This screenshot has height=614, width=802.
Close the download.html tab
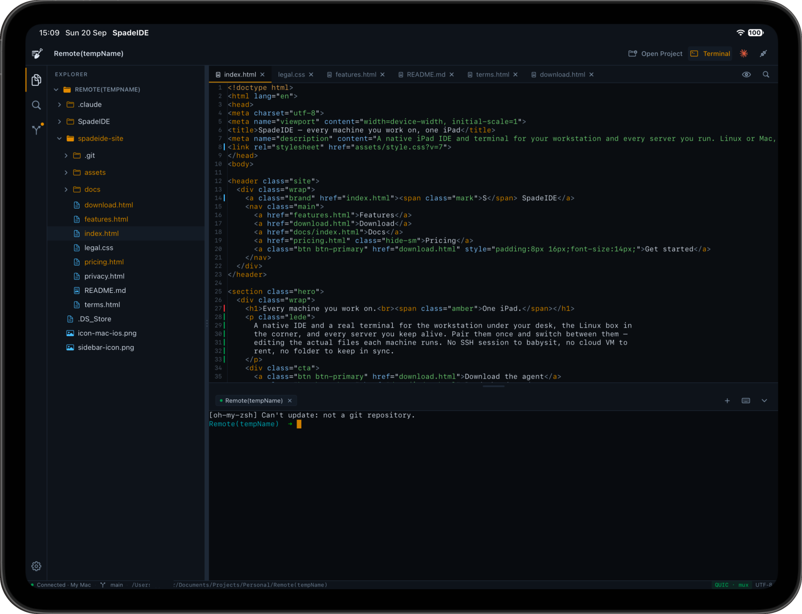[x=591, y=74]
